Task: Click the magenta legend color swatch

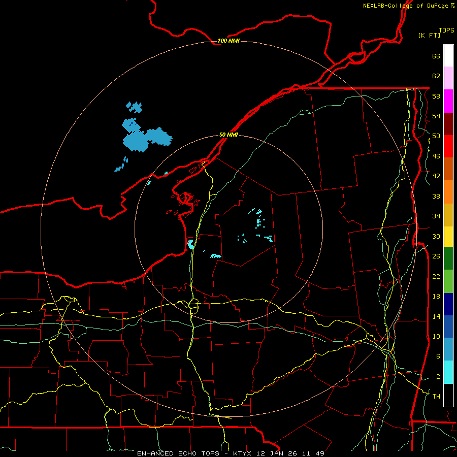Action: click(448, 101)
